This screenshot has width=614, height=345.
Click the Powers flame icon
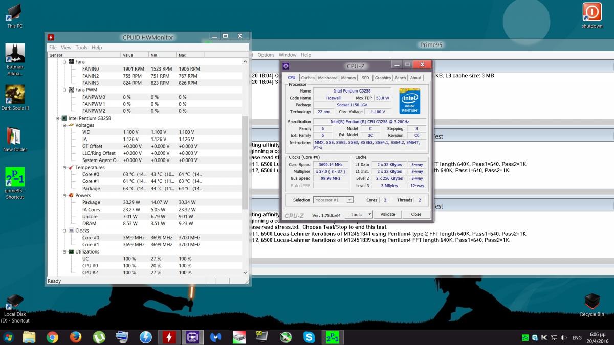click(x=72, y=195)
